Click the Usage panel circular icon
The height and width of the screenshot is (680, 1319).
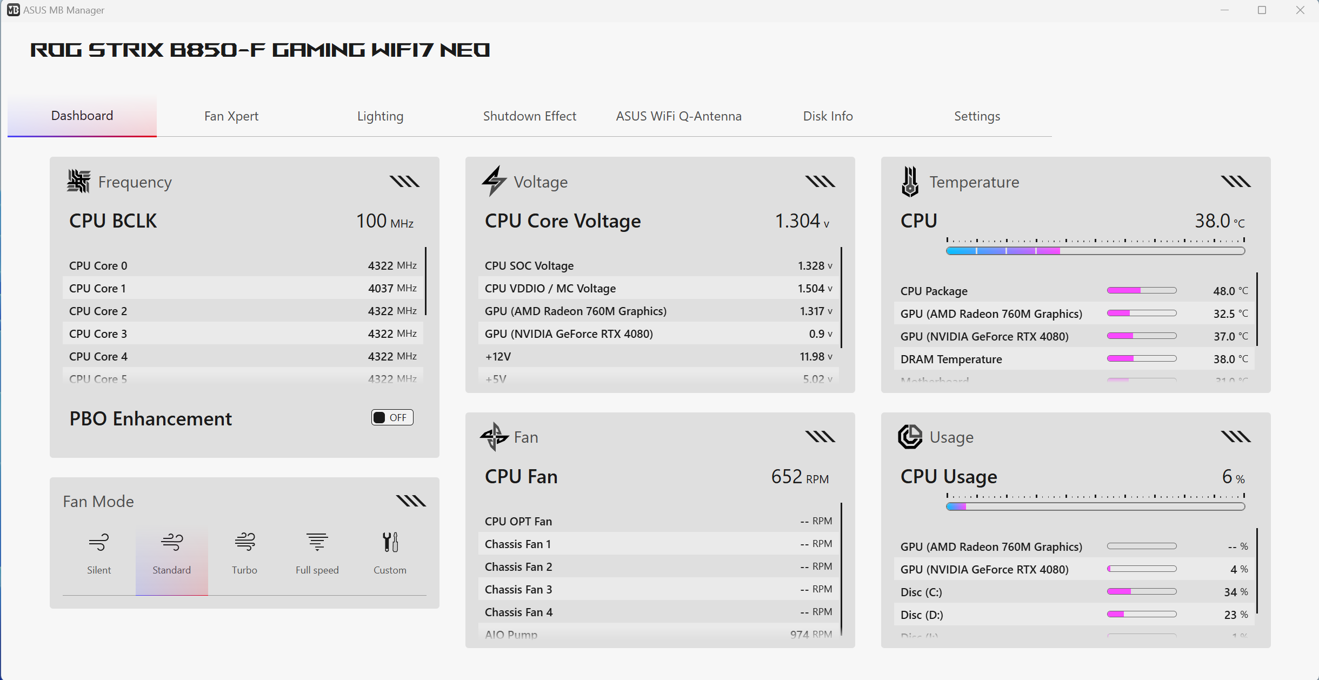910,437
